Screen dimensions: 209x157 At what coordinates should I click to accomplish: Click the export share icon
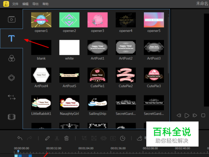pos(140,138)
